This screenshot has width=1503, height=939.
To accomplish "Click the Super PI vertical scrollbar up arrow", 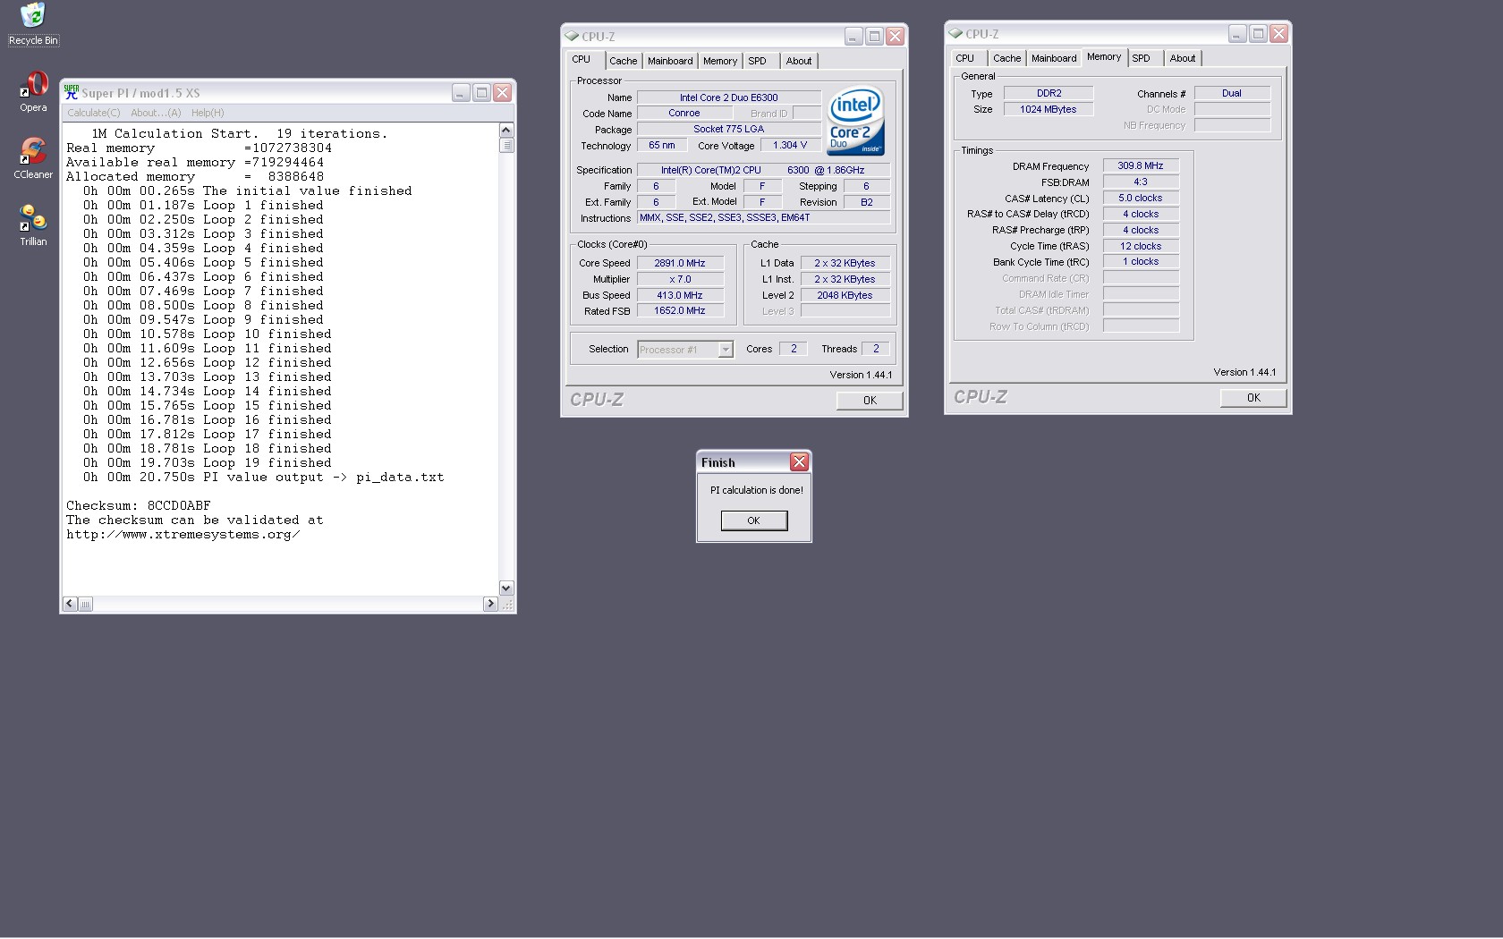I will (506, 131).
